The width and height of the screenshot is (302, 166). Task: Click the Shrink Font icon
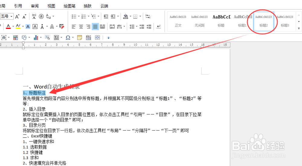(x=24, y=17)
